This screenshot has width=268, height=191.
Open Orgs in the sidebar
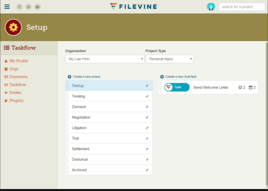coord(11,69)
